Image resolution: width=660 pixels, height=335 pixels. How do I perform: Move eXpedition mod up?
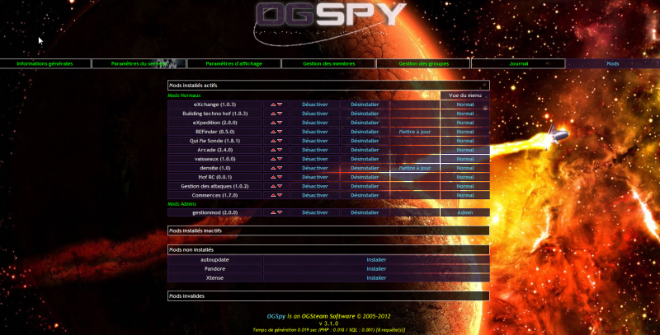pos(273,123)
